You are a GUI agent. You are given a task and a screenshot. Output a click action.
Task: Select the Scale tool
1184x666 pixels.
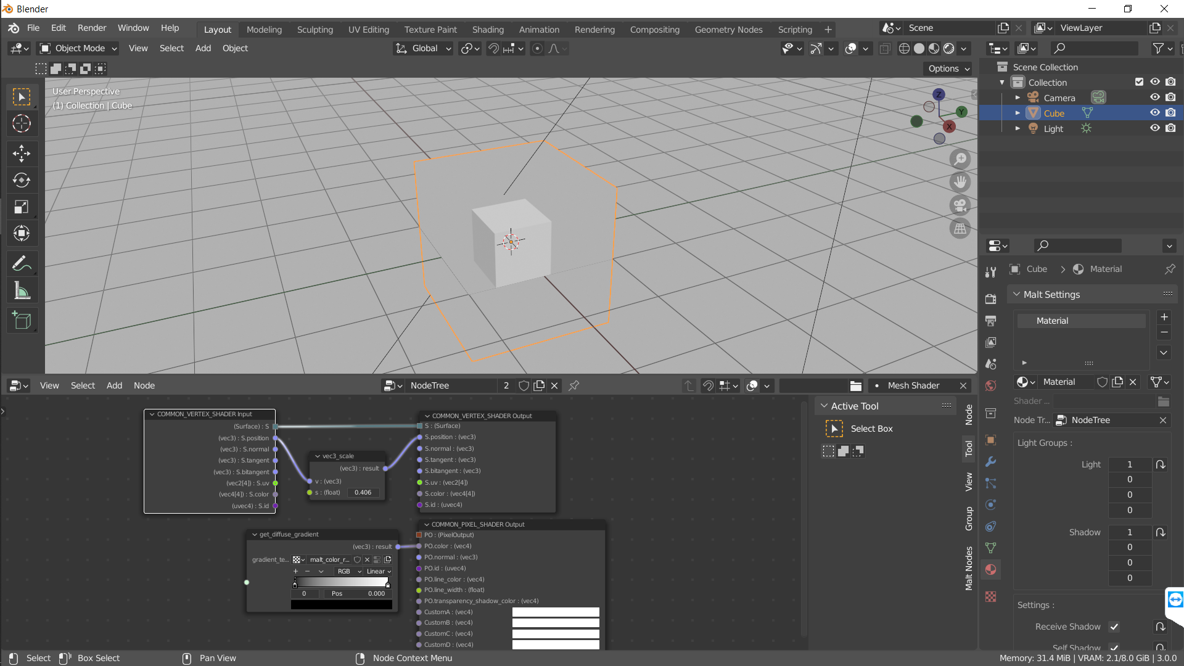[x=22, y=207]
